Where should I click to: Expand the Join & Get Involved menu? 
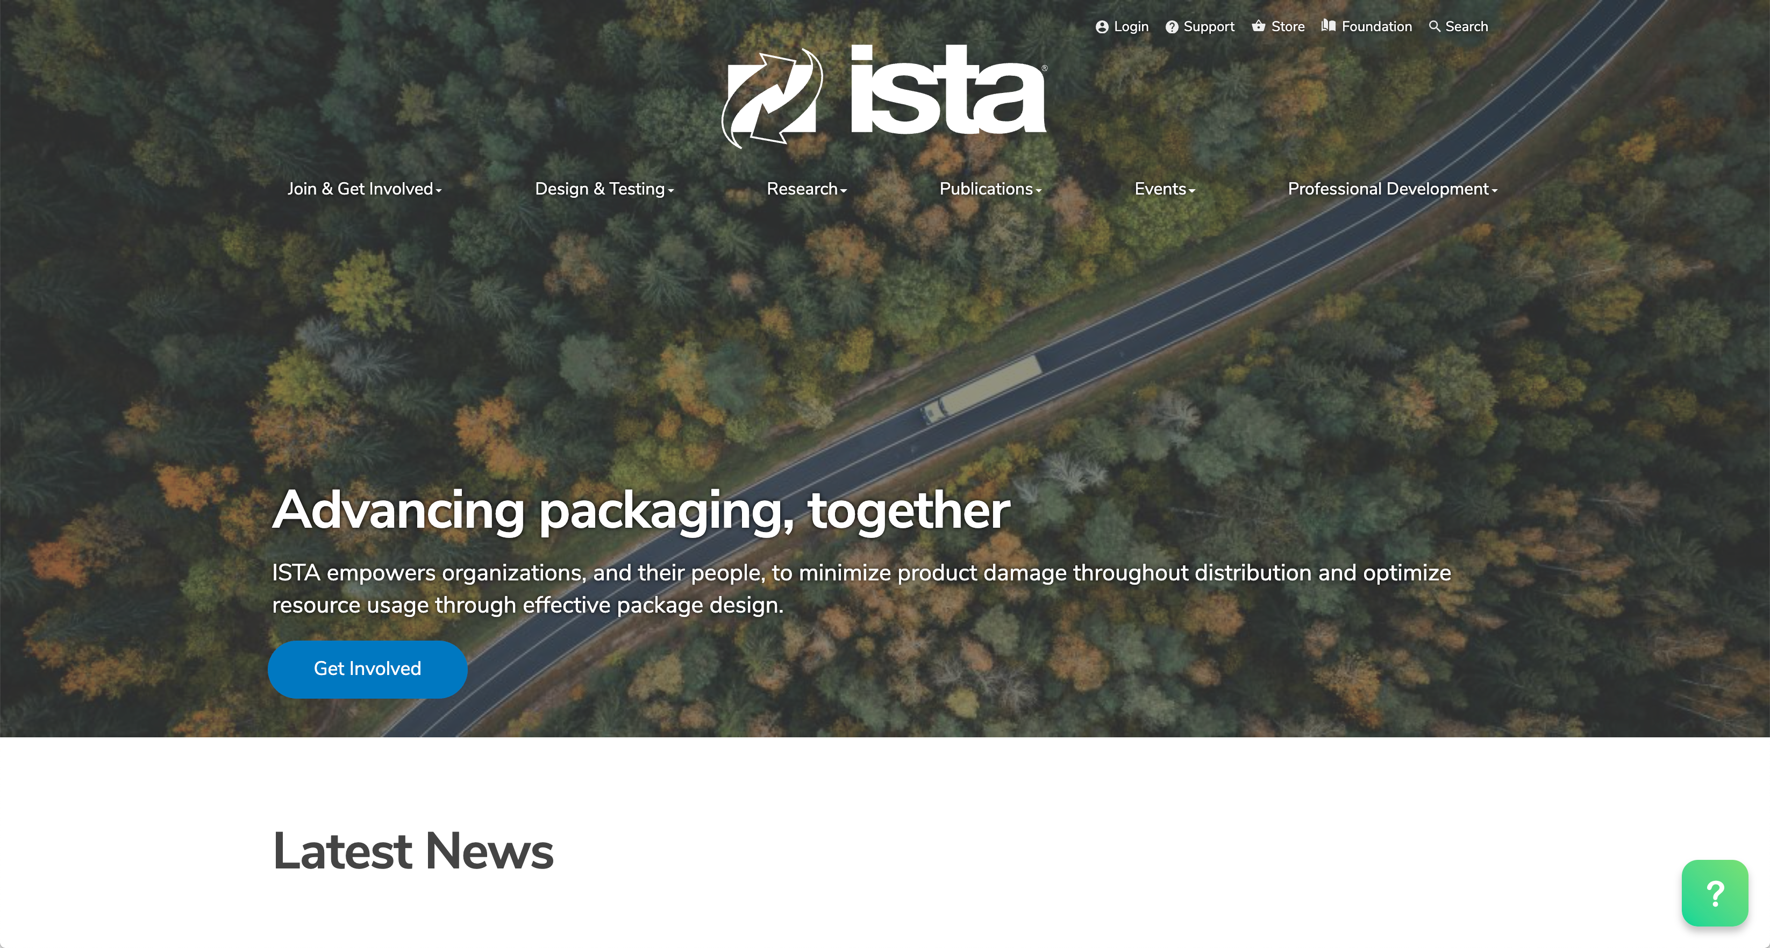[x=364, y=189]
